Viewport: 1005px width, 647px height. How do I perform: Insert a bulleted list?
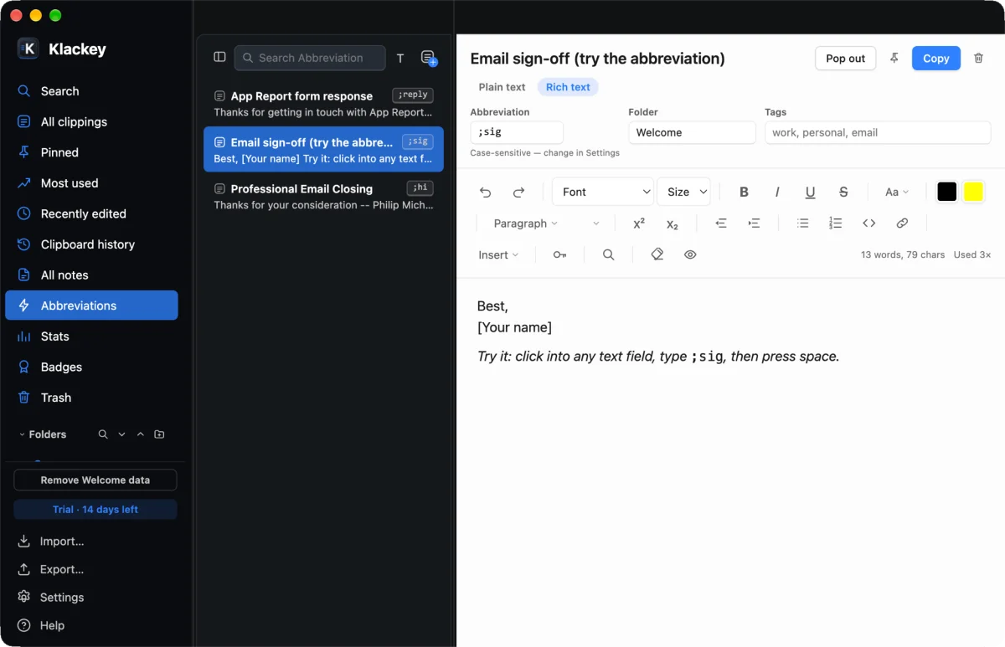pos(802,223)
